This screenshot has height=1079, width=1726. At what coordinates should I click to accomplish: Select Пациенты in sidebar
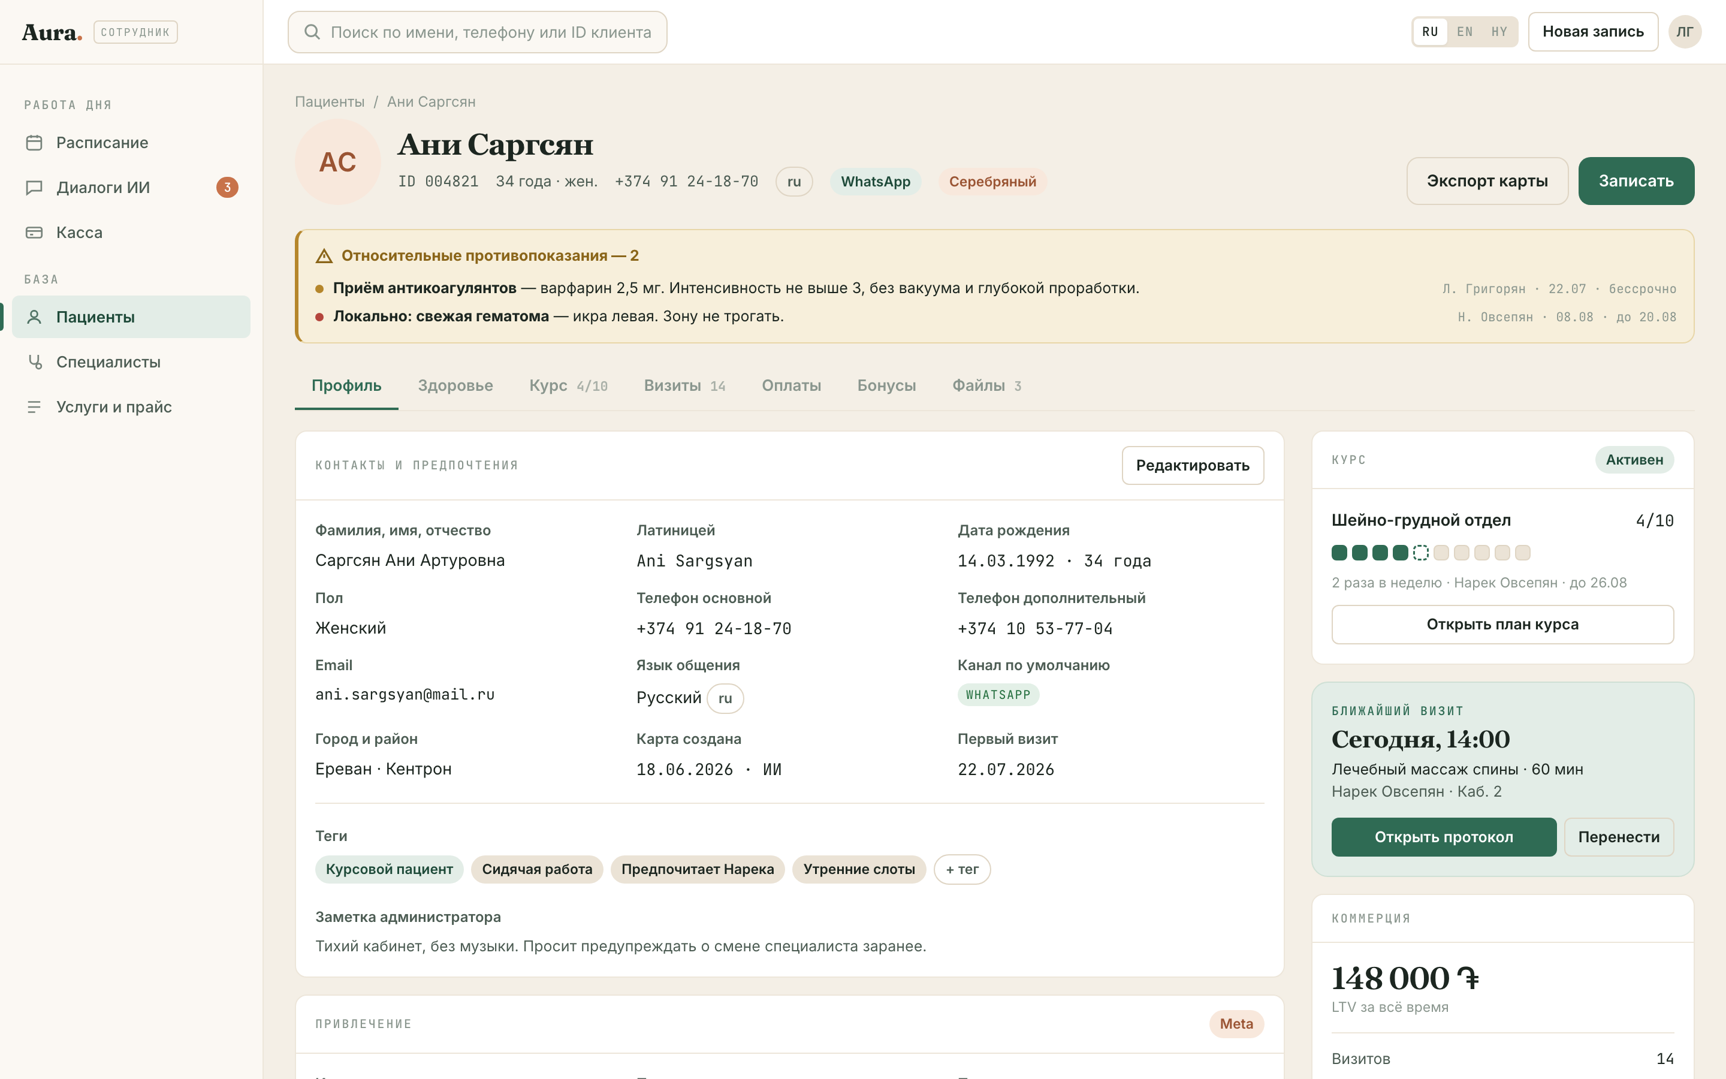131,317
